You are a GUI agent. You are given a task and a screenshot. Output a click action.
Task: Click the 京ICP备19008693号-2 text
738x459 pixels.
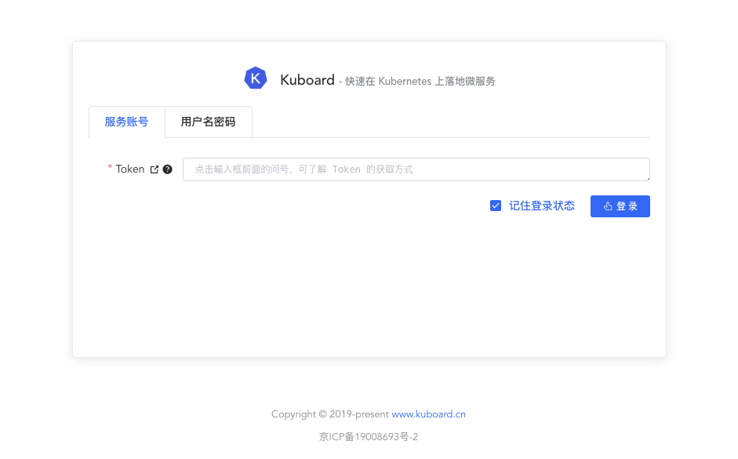369,437
